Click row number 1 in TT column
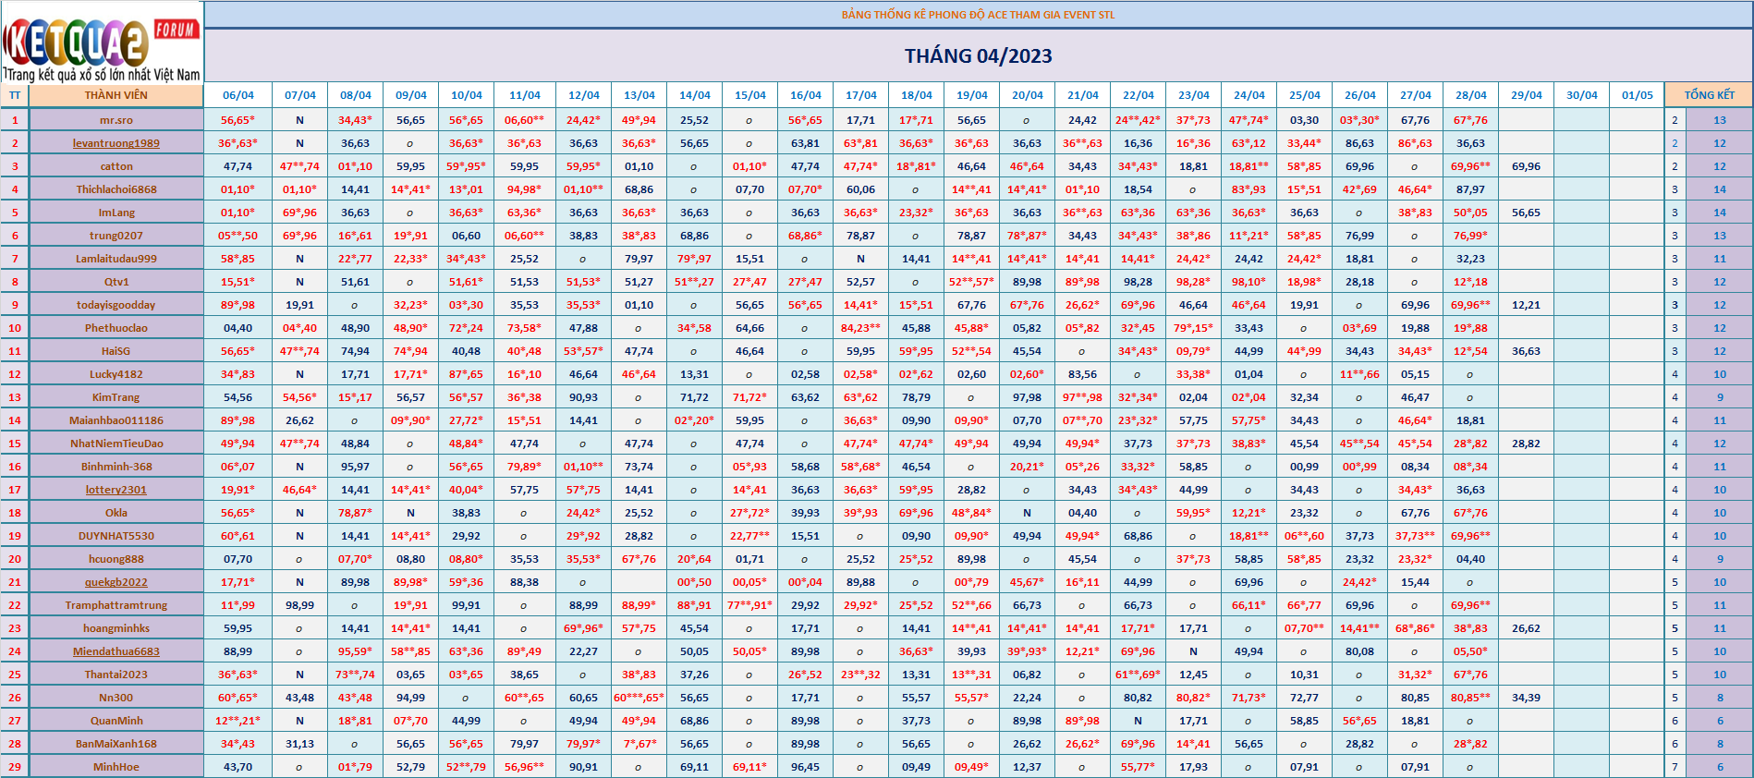 tap(15, 120)
